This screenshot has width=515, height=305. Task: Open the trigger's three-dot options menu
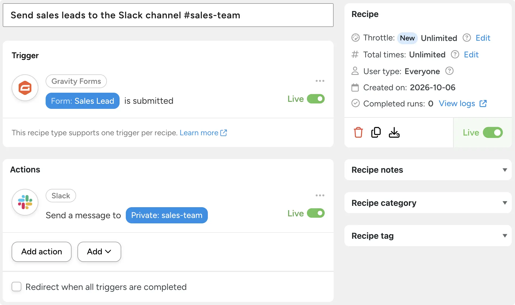coord(320,81)
